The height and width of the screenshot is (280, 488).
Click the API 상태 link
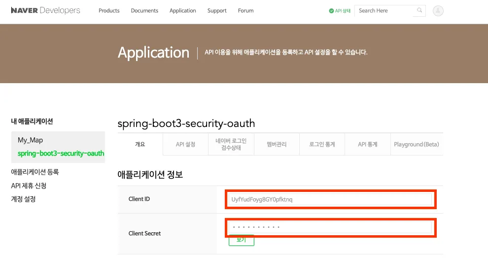(343, 11)
